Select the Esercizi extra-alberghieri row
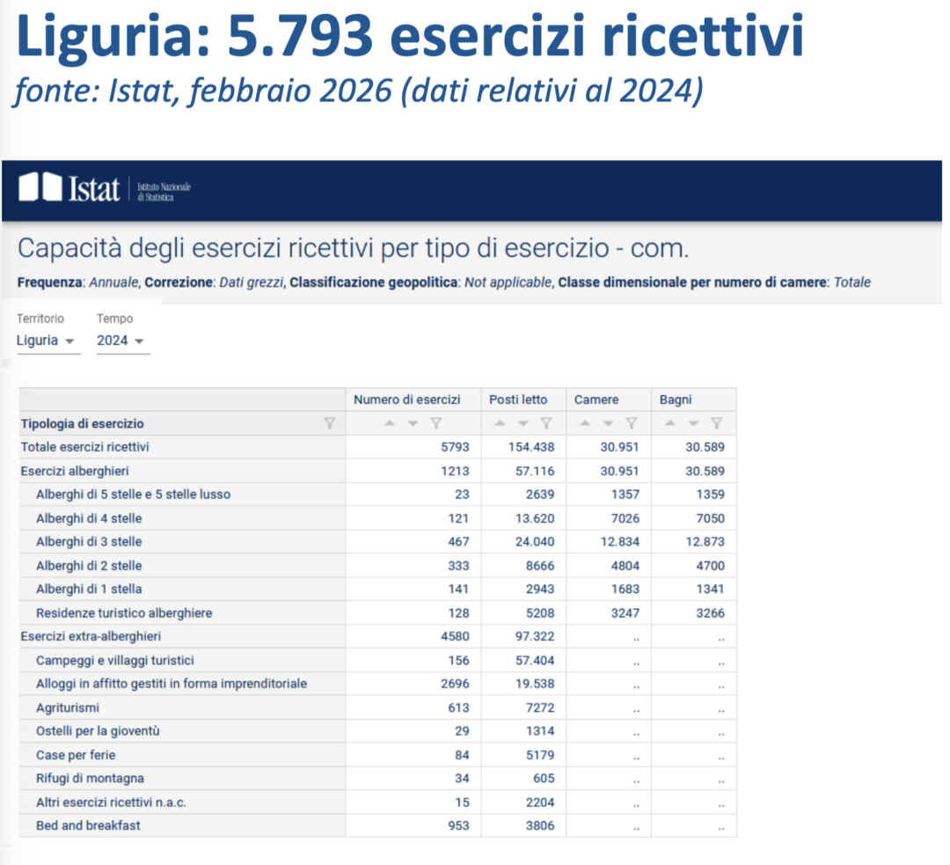The image size is (950, 865). 91,636
